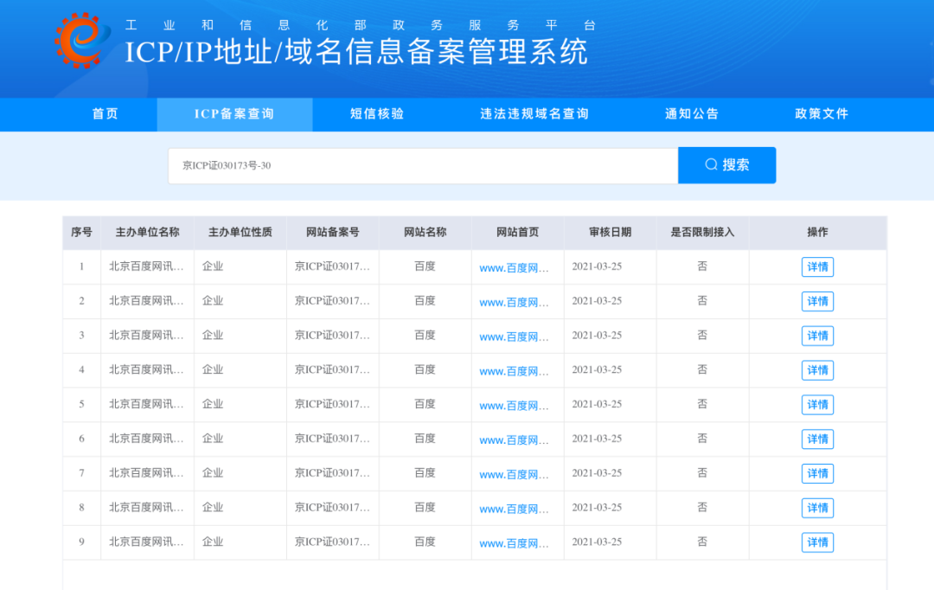Select the ICP备案查询 tab
Viewport: 934px width, 590px height.
[x=234, y=114]
